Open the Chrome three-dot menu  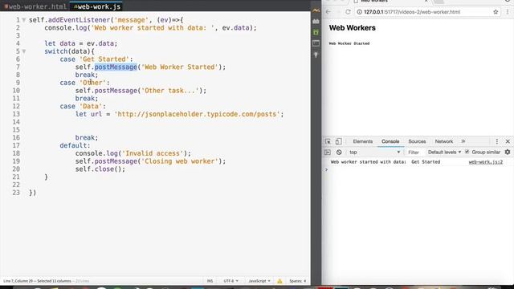click(508, 12)
